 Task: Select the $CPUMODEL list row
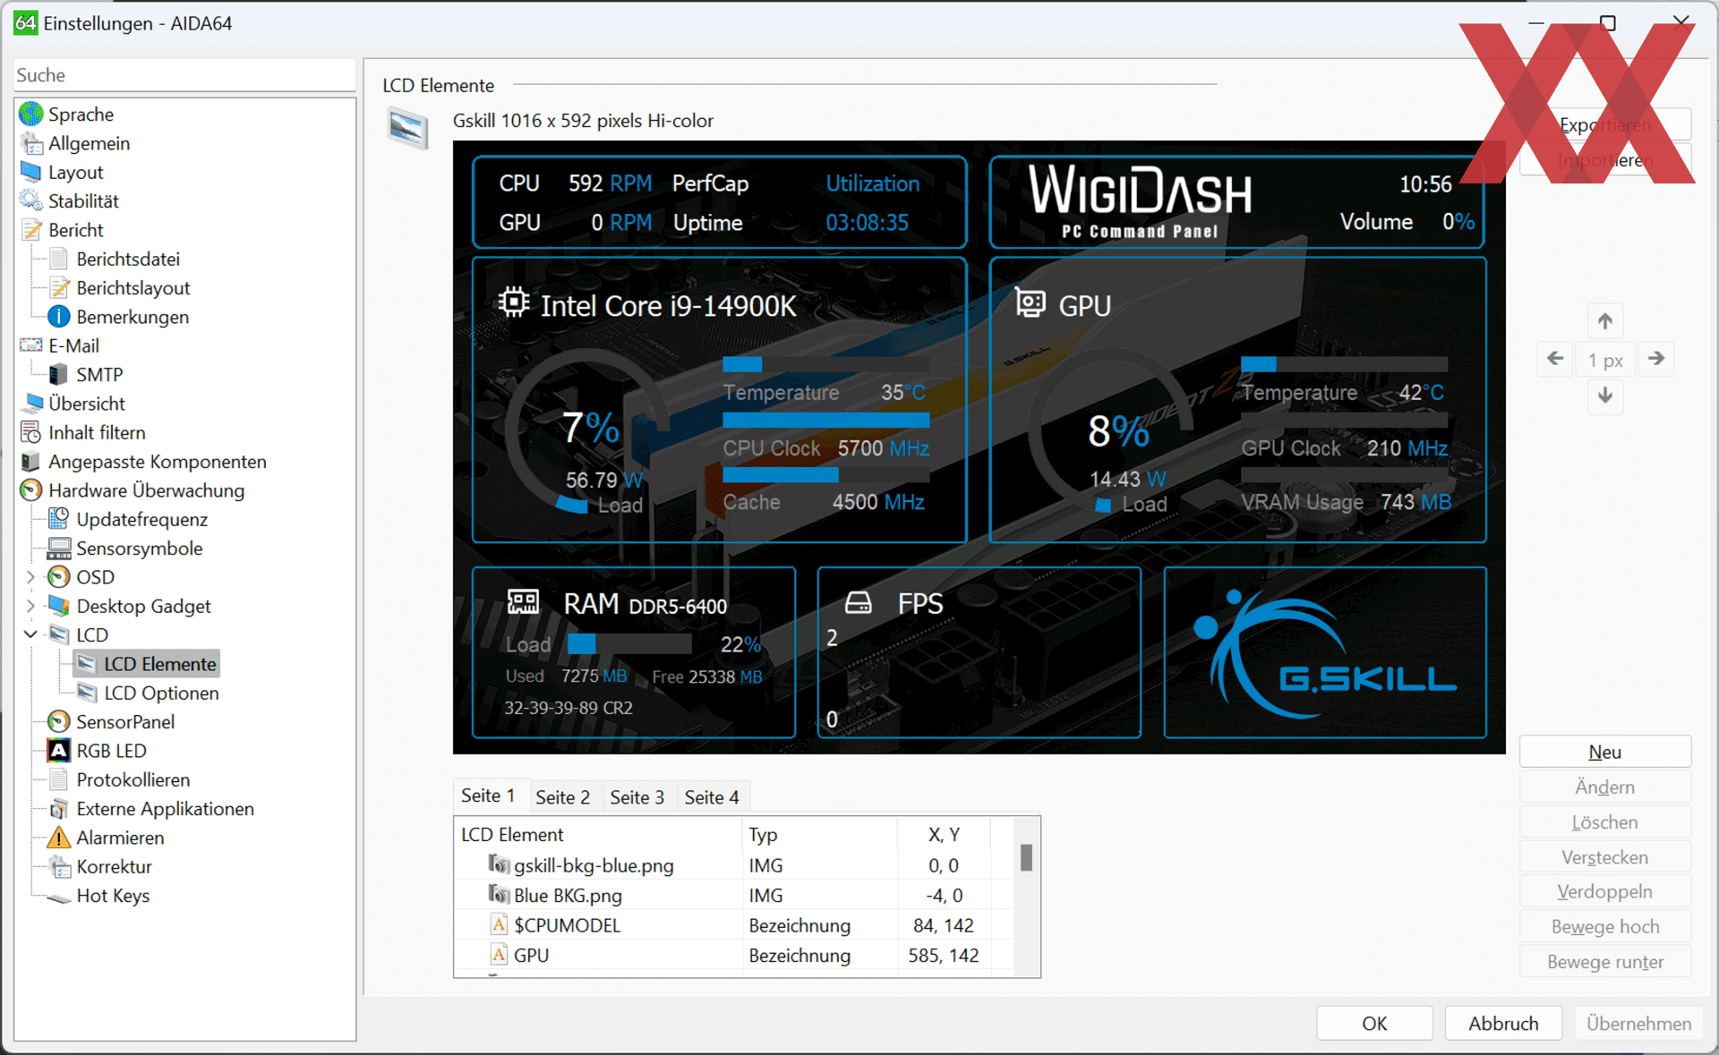pyautogui.click(x=734, y=925)
